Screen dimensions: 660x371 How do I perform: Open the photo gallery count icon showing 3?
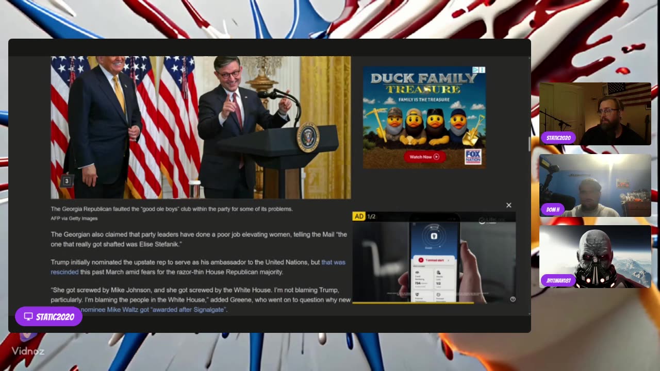(67, 181)
